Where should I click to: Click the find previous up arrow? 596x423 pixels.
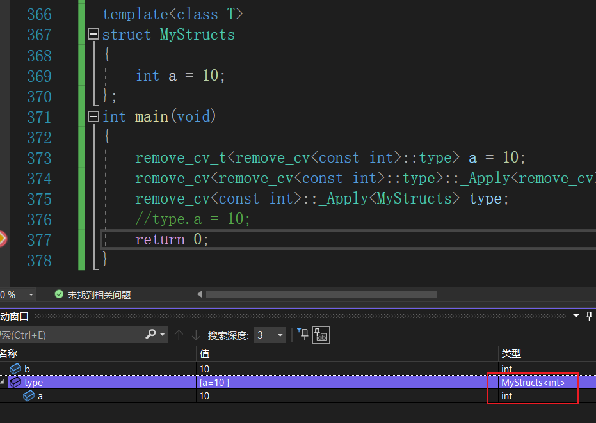(x=179, y=335)
